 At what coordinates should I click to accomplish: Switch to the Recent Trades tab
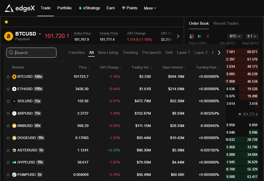click(x=226, y=23)
